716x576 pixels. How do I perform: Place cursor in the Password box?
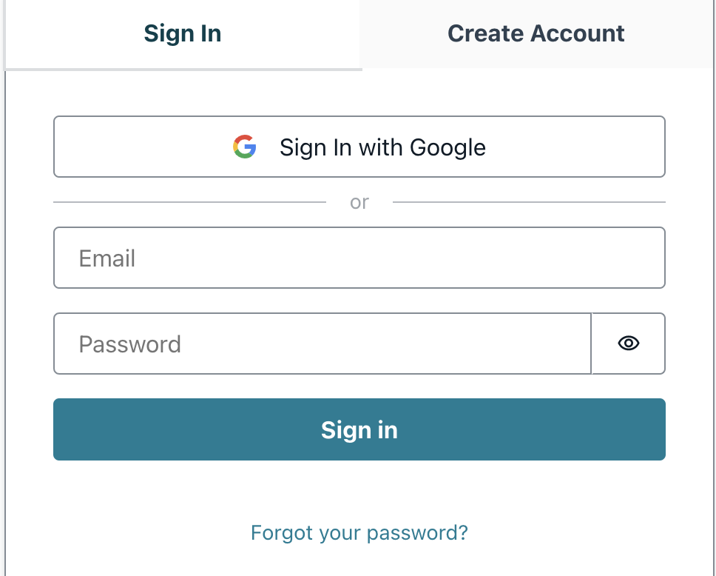[x=322, y=343]
